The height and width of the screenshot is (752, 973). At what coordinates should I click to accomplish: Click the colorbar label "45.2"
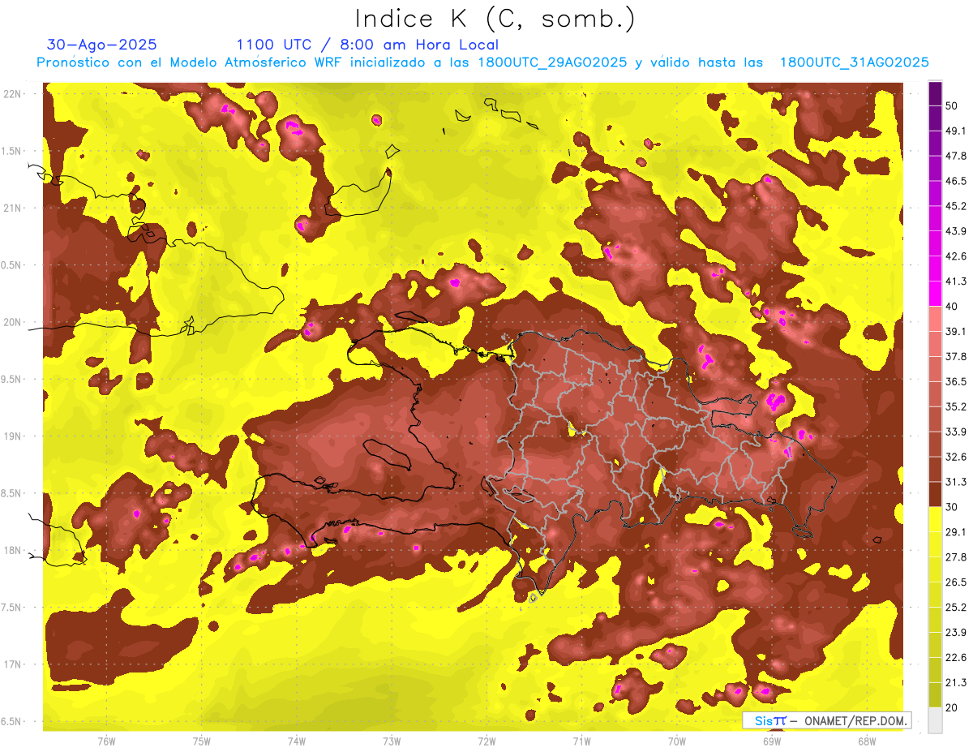[956, 206]
